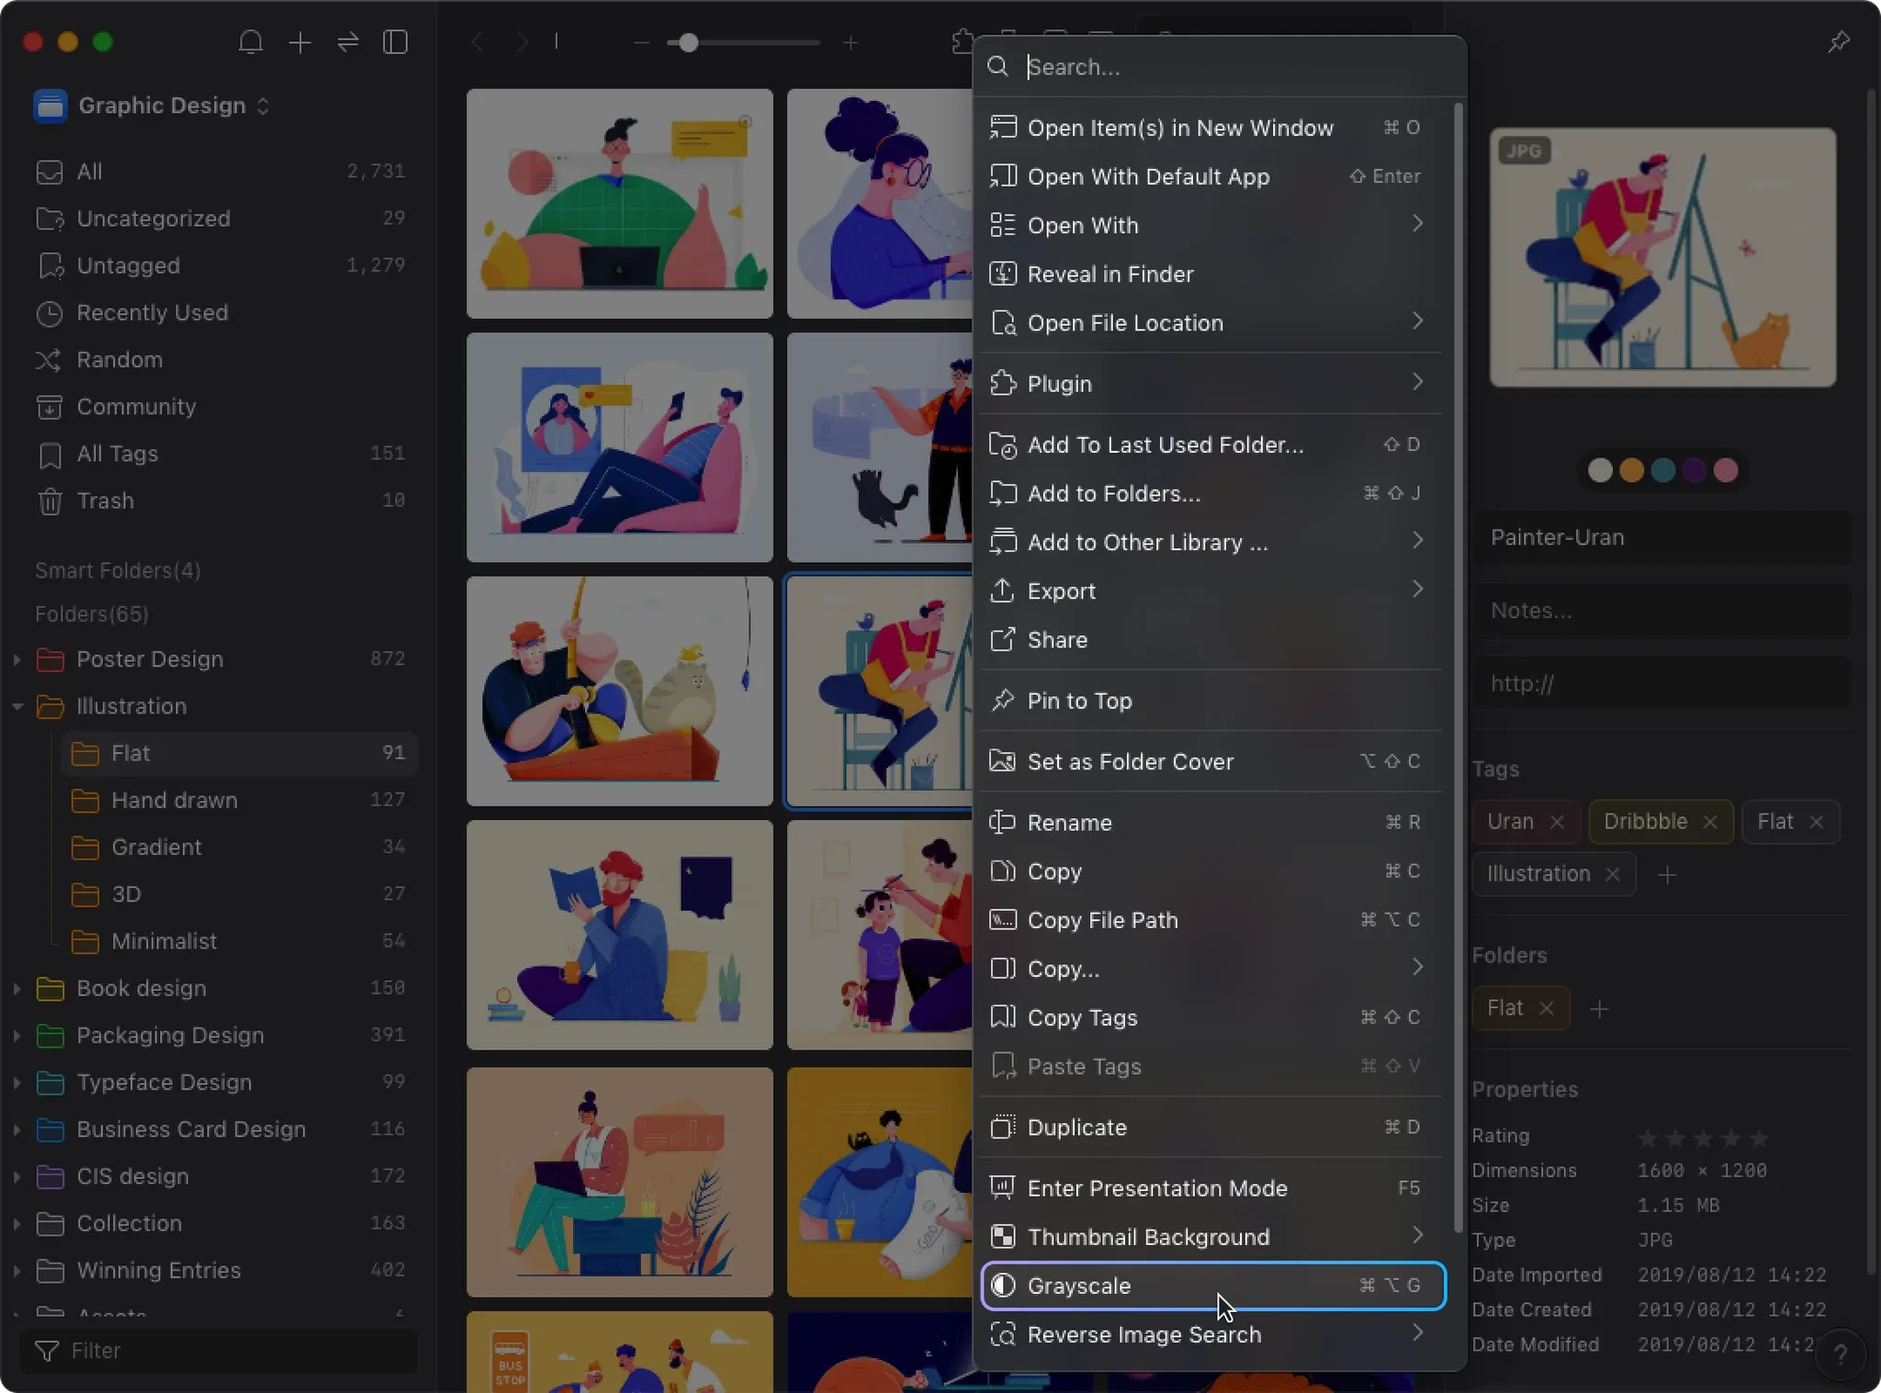The height and width of the screenshot is (1393, 1881).
Task: Expand the Packaging Design folder
Action: (x=17, y=1035)
